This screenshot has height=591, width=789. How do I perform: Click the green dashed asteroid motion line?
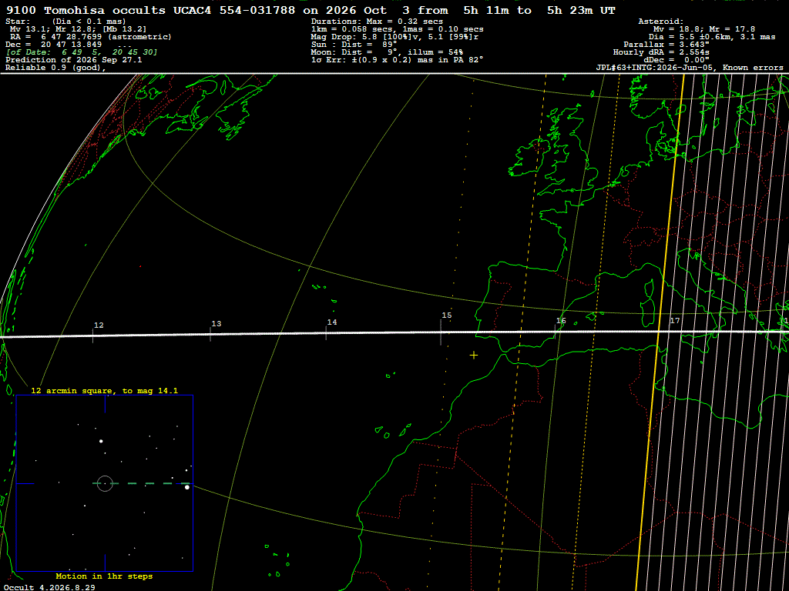tap(142, 483)
